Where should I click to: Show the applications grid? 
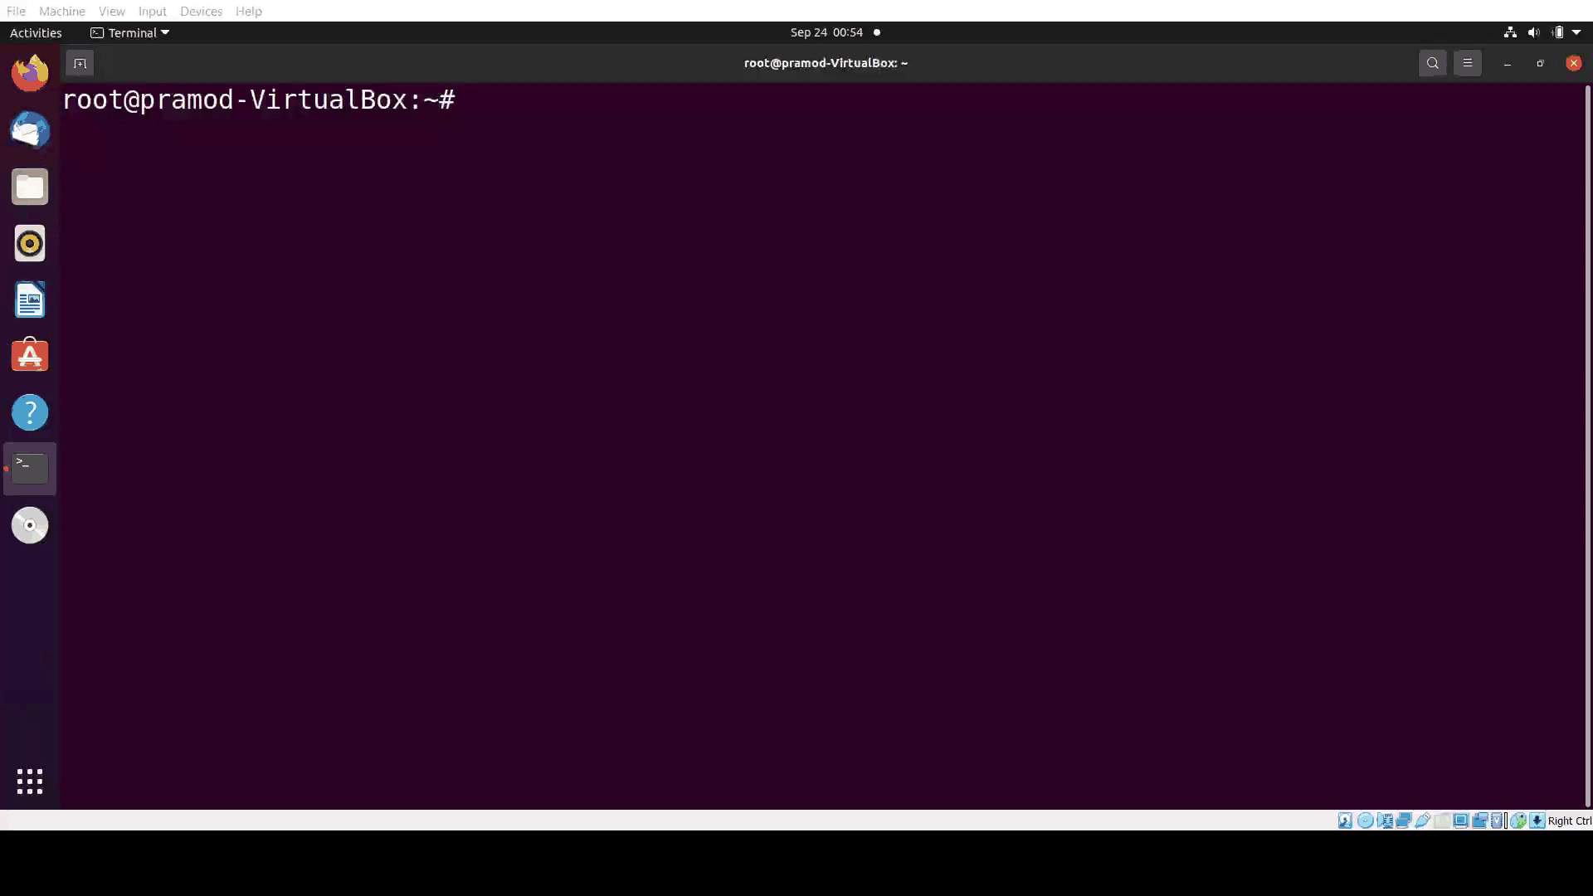(x=30, y=781)
